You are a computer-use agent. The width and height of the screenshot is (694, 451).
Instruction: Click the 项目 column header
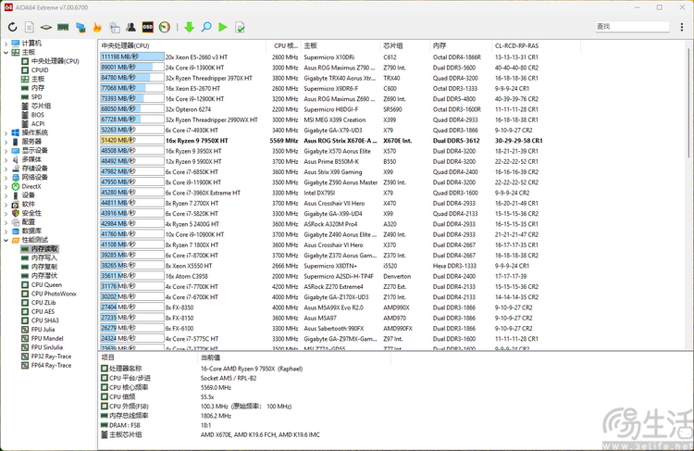tap(148, 357)
